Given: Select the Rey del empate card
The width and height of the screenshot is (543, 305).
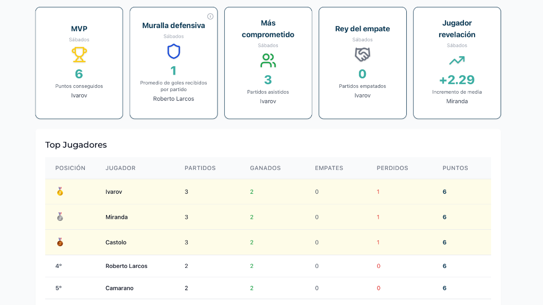Looking at the screenshot, I should click(362, 62).
